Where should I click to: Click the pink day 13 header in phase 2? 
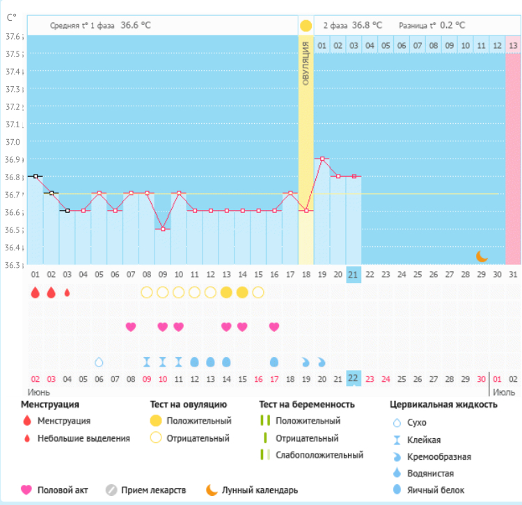point(513,45)
